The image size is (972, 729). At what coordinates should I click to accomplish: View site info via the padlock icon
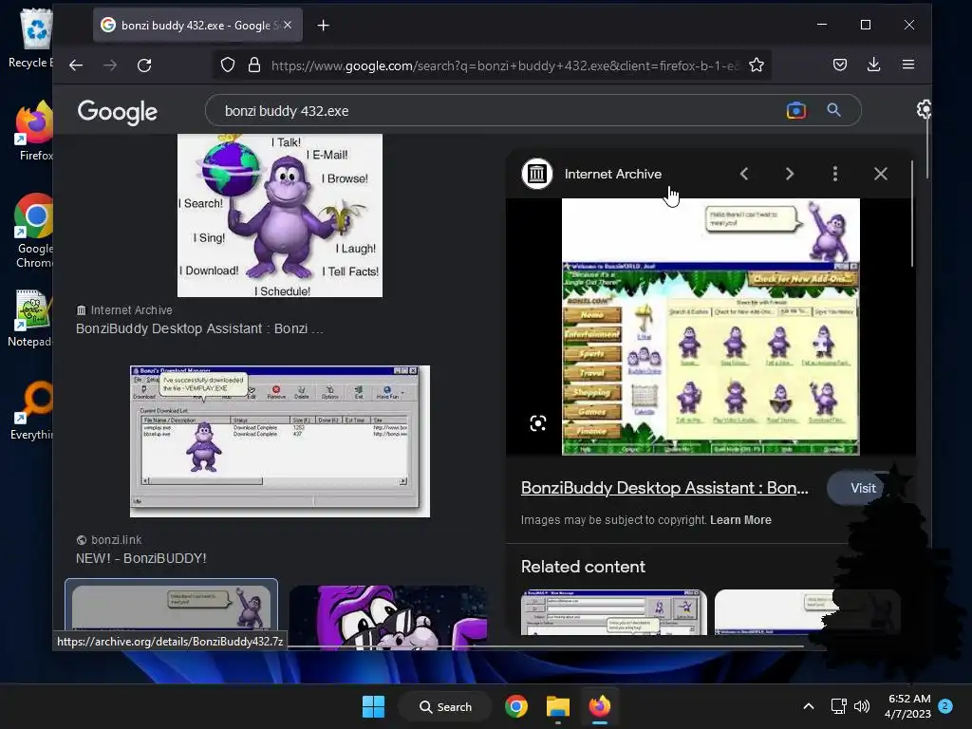pyautogui.click(x=254, y=65)
